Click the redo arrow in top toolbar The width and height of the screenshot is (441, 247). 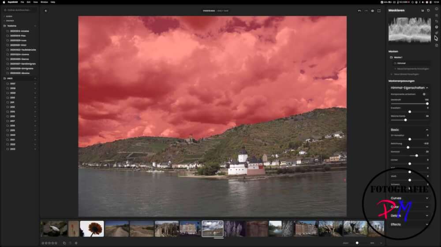366,11
